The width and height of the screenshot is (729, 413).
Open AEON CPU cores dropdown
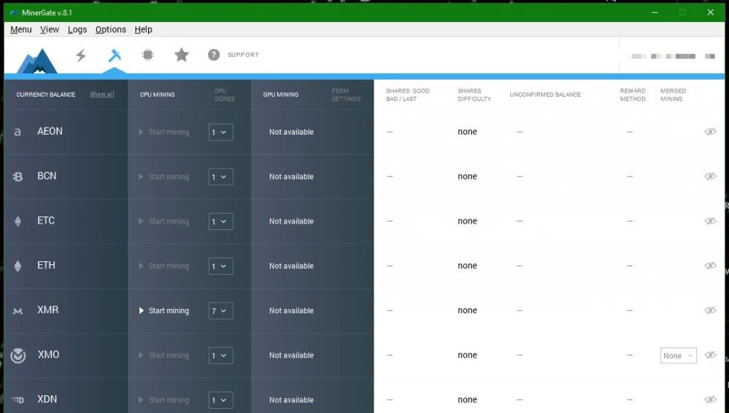(x=221, y=132)
